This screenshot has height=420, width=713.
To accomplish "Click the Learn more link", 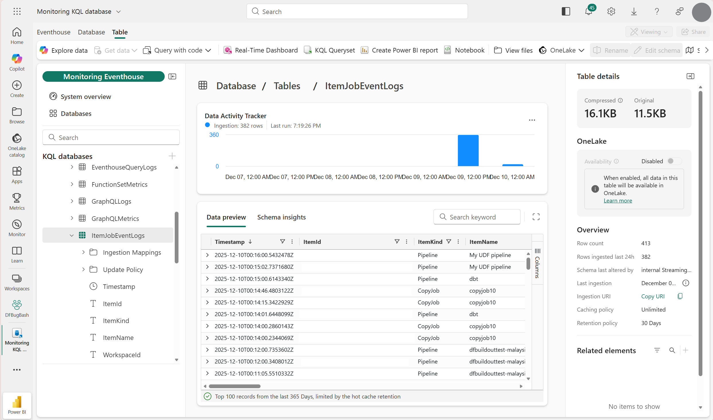I will (617, 201).
